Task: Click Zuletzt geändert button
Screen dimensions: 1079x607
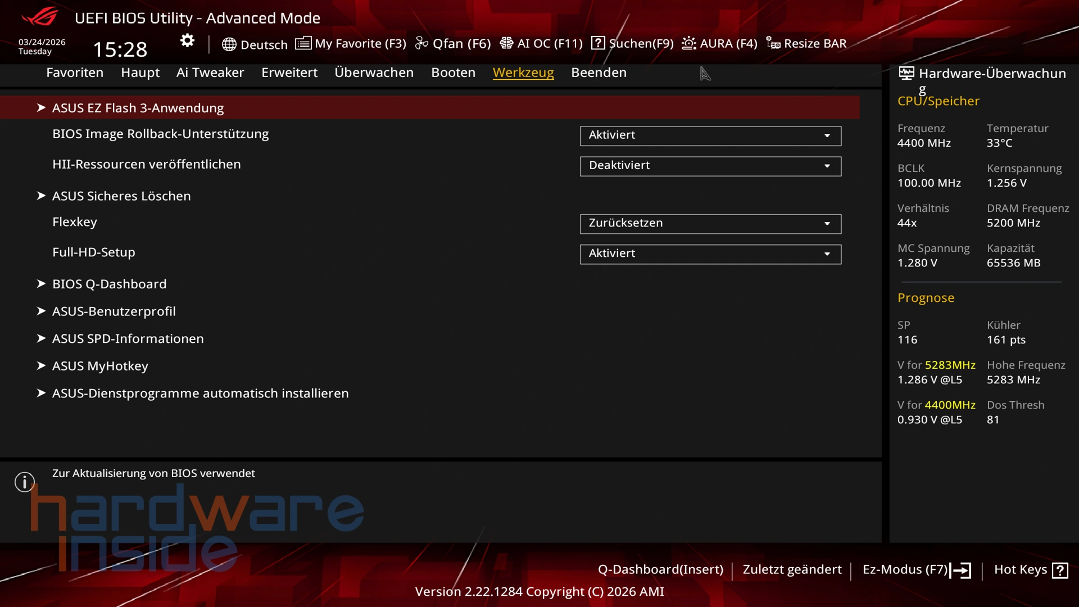Action: [x=792, y=569]
